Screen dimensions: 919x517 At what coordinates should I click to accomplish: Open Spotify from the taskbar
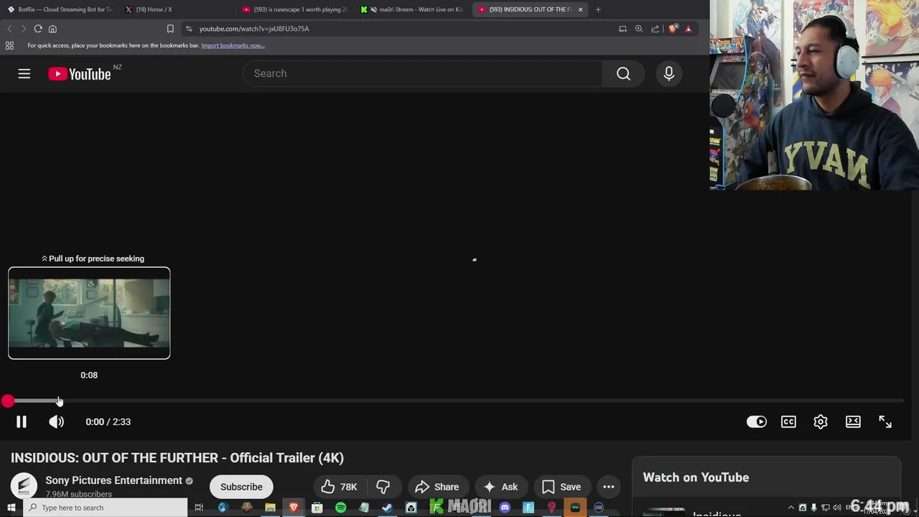pos(340,508)
